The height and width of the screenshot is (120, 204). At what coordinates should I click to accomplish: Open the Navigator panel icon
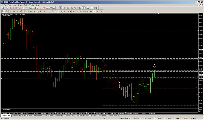click(19, 8)
